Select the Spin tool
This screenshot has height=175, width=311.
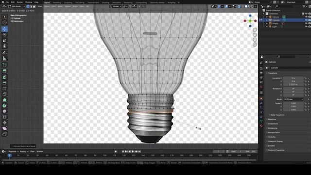4,106
